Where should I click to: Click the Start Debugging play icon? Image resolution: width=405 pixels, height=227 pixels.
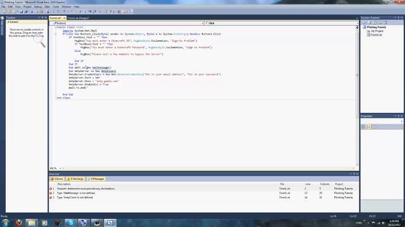click(80, 11)
